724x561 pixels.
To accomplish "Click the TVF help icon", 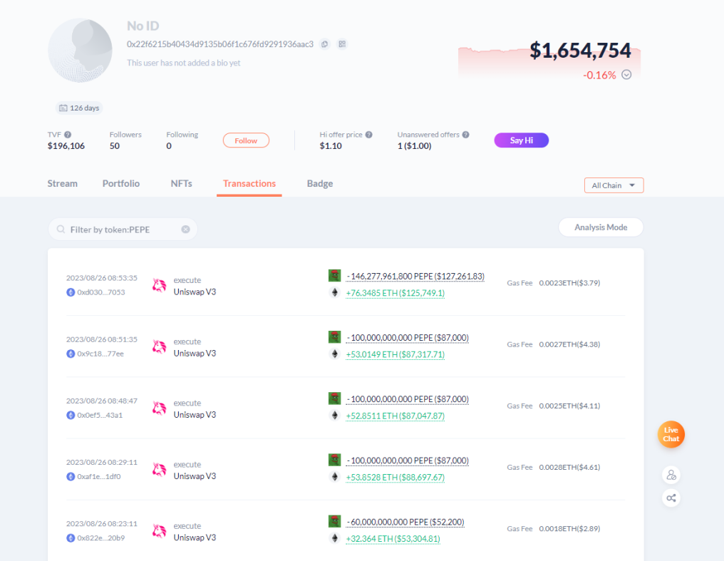I will point(68,135).
